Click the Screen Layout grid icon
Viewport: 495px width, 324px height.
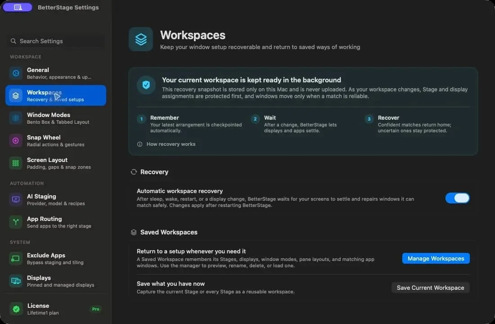(x=15, y=163)
